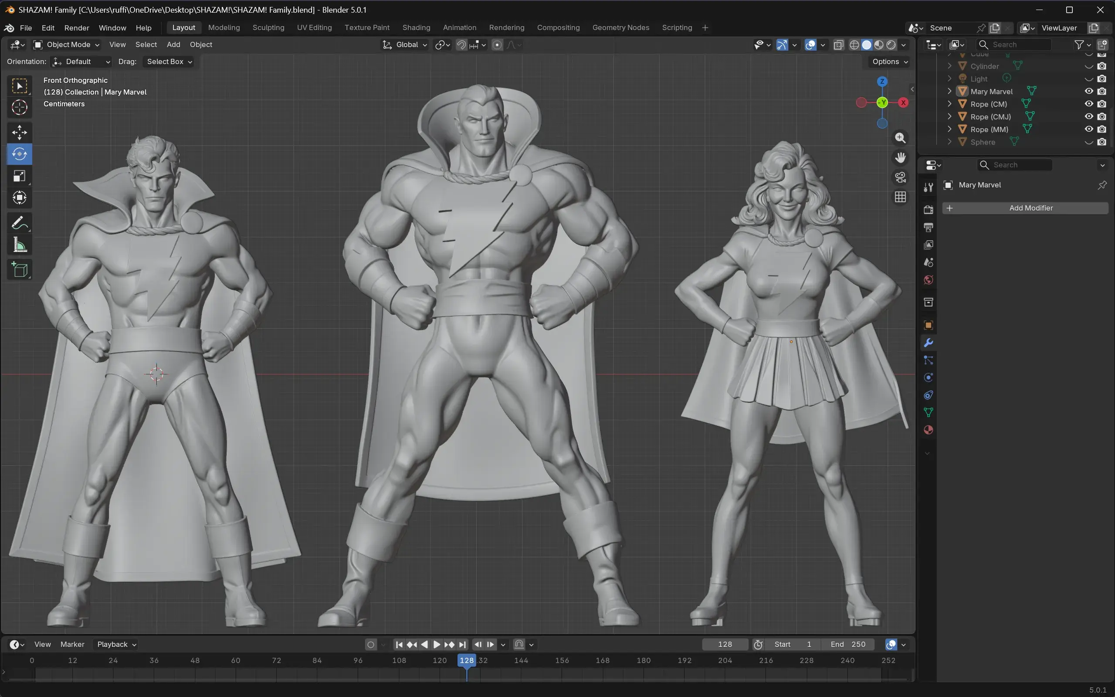1115x697 pixels.
Task: Expand the Options dropdown
Action: [x=890, y=62]
